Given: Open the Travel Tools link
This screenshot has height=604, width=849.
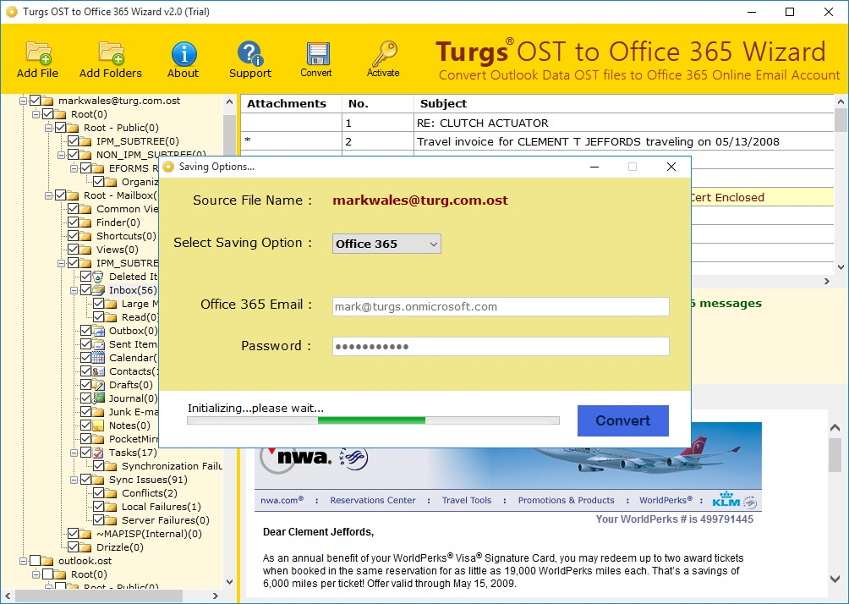Looking at the screenshot, I should tap(466, 500).
